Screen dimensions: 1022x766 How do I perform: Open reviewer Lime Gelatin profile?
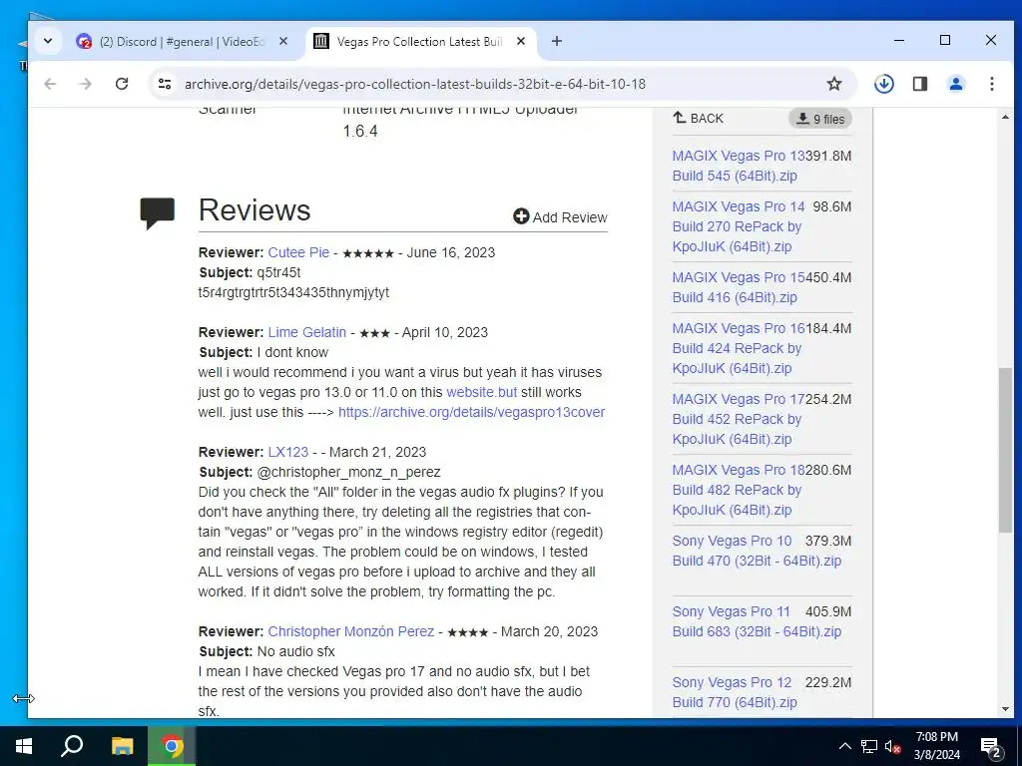(307, 332)
